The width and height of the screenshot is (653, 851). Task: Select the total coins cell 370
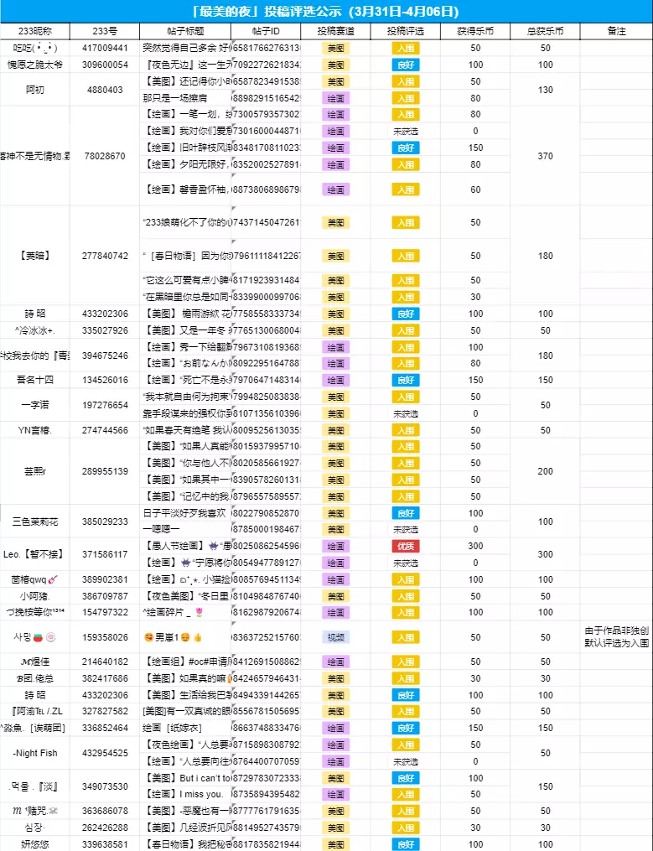click(x=545, y=156)
